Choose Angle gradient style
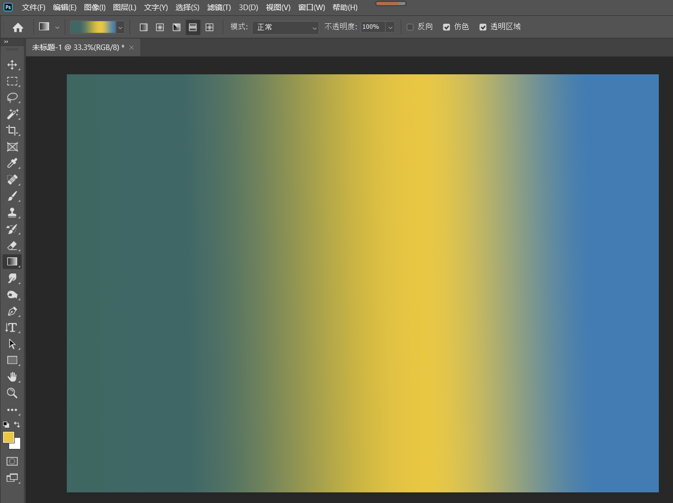Image resolution: width=673 pixels, height=503 pixels. pos(177,27)
